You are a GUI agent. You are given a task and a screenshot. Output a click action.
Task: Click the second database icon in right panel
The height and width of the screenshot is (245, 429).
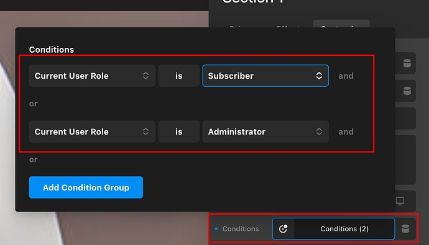[407, 91]
